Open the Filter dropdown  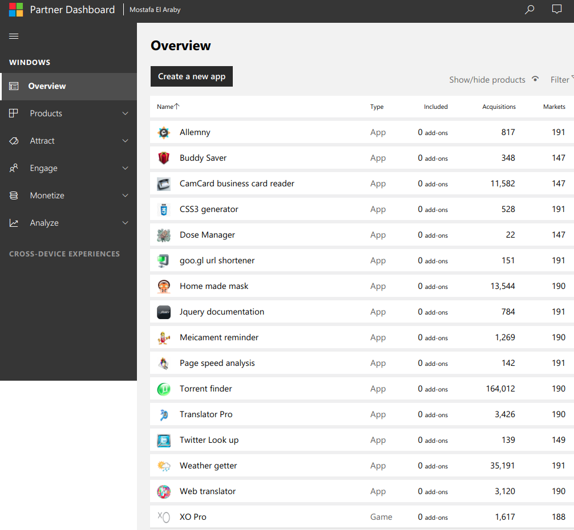pyautogui.click(x=562, y=80)
